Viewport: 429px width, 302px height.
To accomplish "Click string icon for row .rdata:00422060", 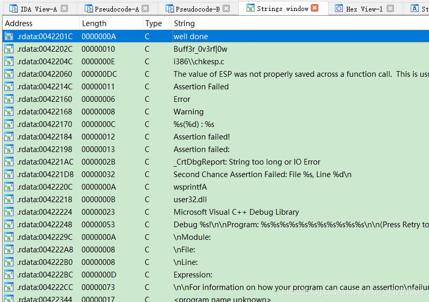I will tap(9, 74).
